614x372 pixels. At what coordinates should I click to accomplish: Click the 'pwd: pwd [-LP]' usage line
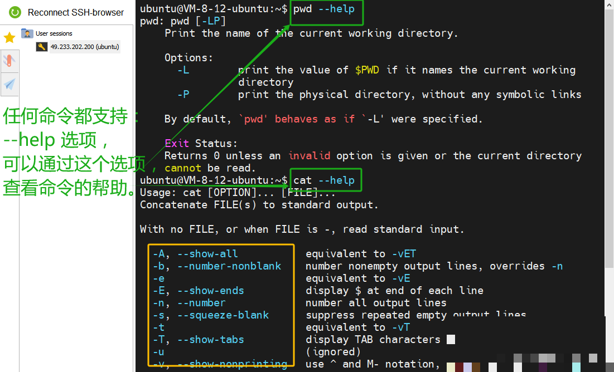[183, 21]
